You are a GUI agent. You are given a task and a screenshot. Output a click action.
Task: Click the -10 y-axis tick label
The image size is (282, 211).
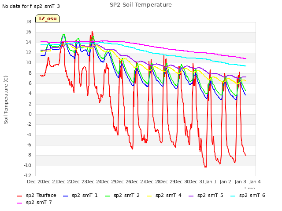[x=27, y=165]
